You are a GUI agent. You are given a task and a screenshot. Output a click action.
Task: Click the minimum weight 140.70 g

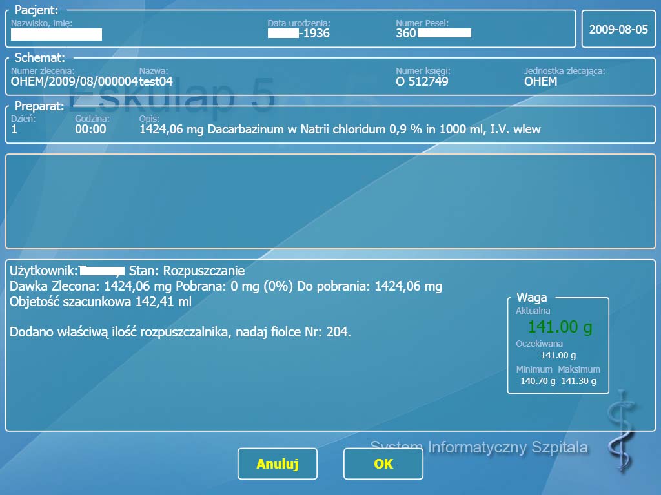(538, 381)
